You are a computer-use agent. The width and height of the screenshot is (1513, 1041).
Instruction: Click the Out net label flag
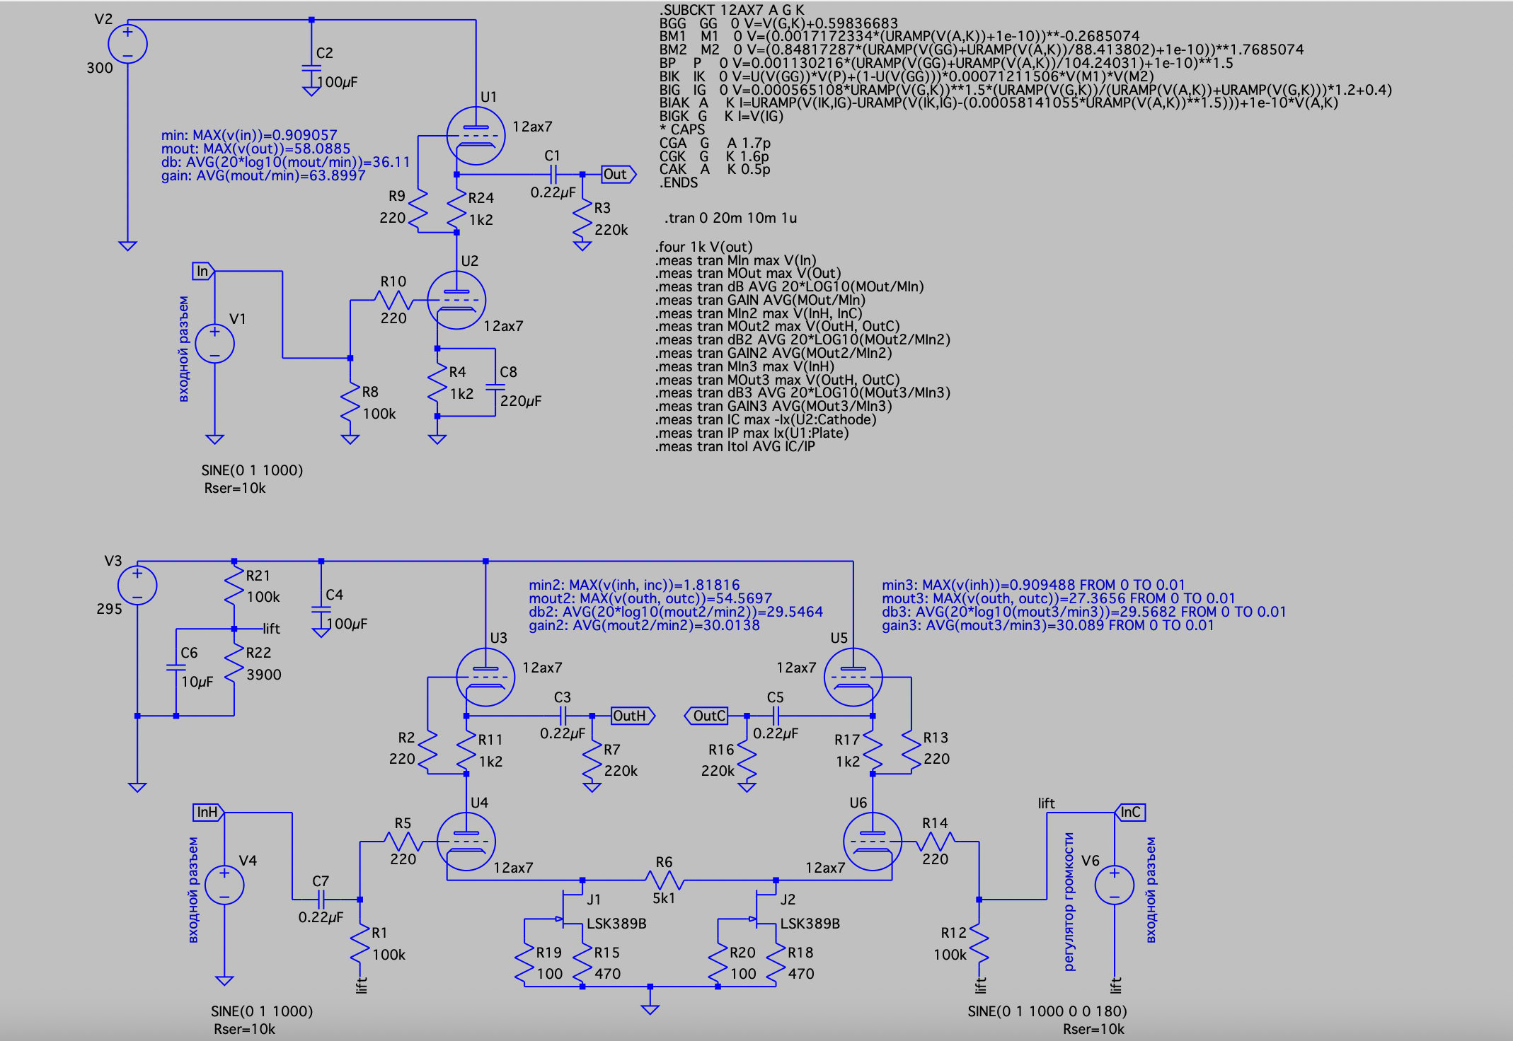(x=617, y=175)
